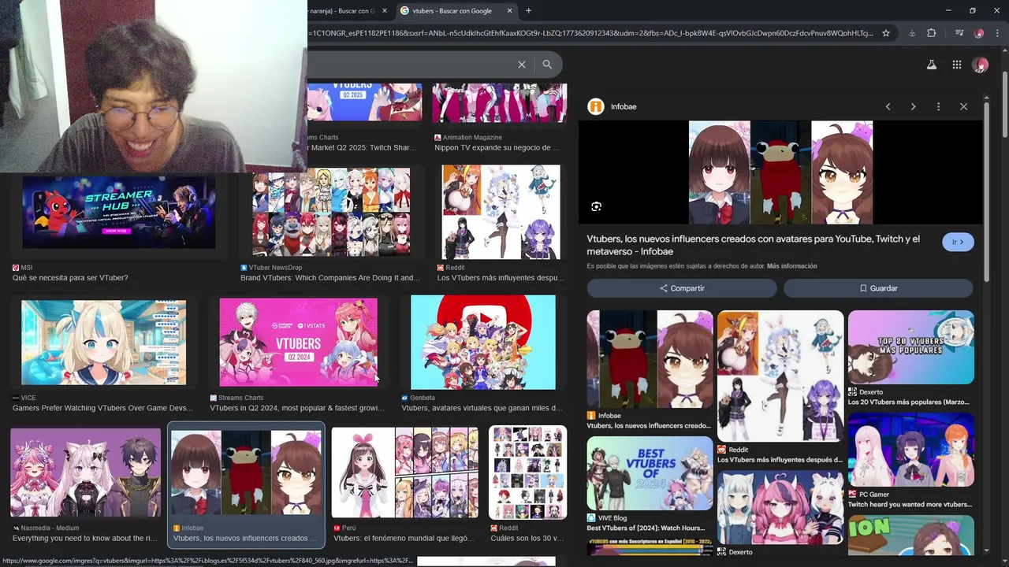This screenshot has height=567, width=1009.
Task: Open the 'Más información' copyright link
Action: (x=791, y=266)
